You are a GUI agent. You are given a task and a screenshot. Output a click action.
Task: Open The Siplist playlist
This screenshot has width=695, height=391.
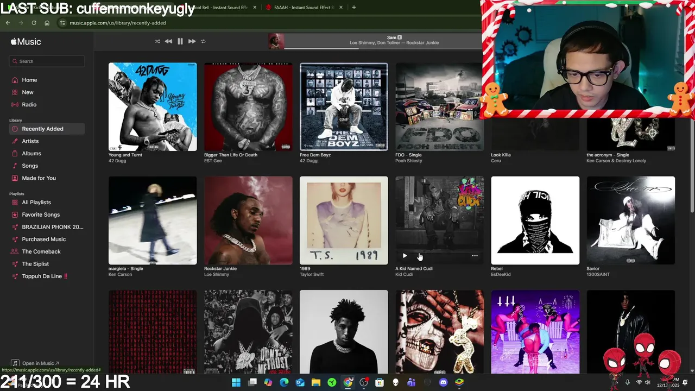[47, 264]
